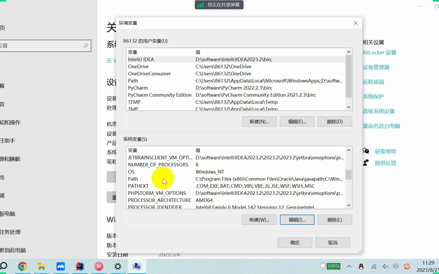Image resolution: width=439 pixels, height=274 pixels.
Task: Click 新建(W)... button for system variables
Action: pos(259,220)
